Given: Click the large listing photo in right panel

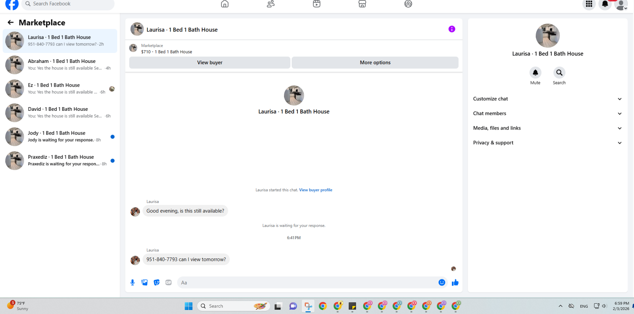Looking at the screenshot, I should coord(547,35).
